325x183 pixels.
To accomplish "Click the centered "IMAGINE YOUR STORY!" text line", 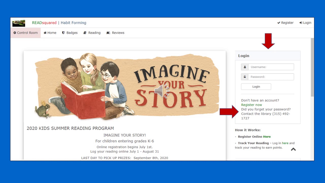I will [125, 135].
